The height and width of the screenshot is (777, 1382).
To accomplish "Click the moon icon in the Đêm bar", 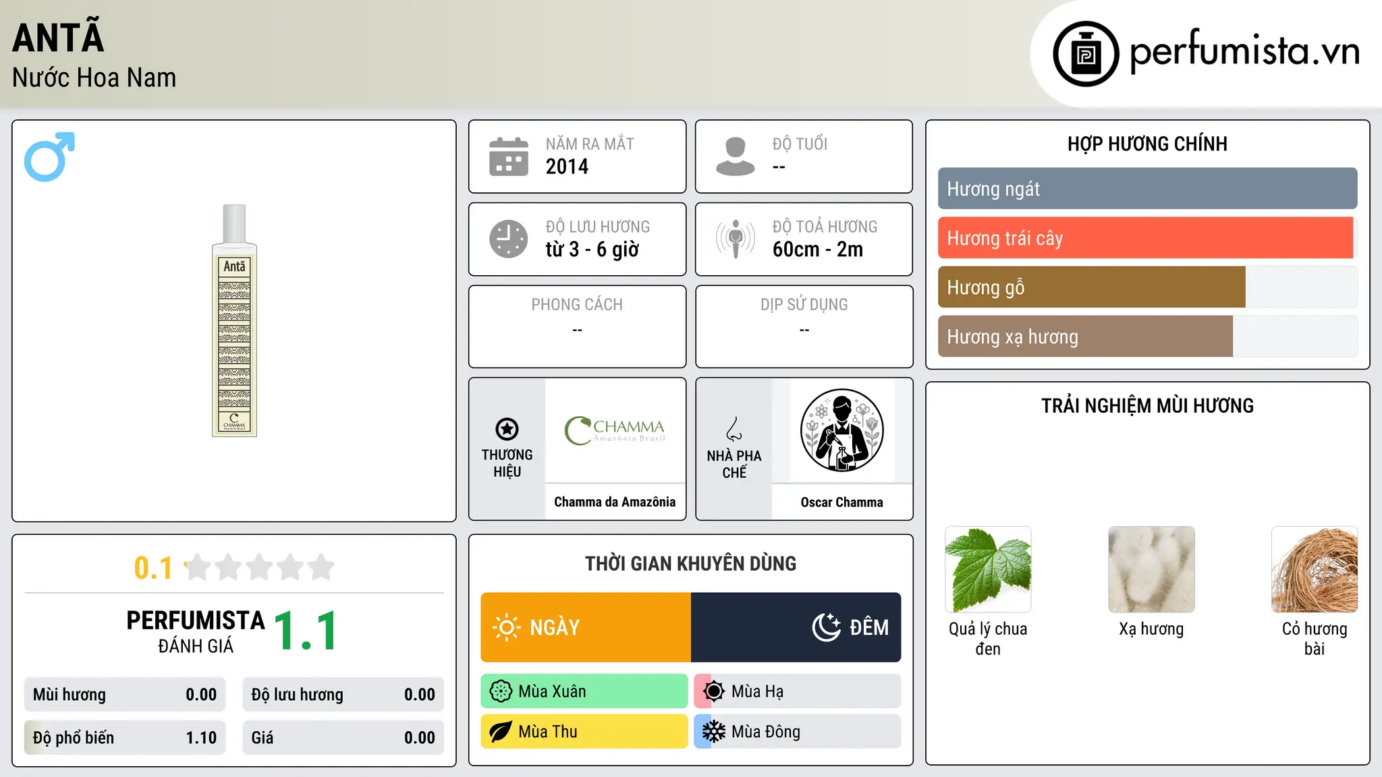I will click(x=827, y=627).
